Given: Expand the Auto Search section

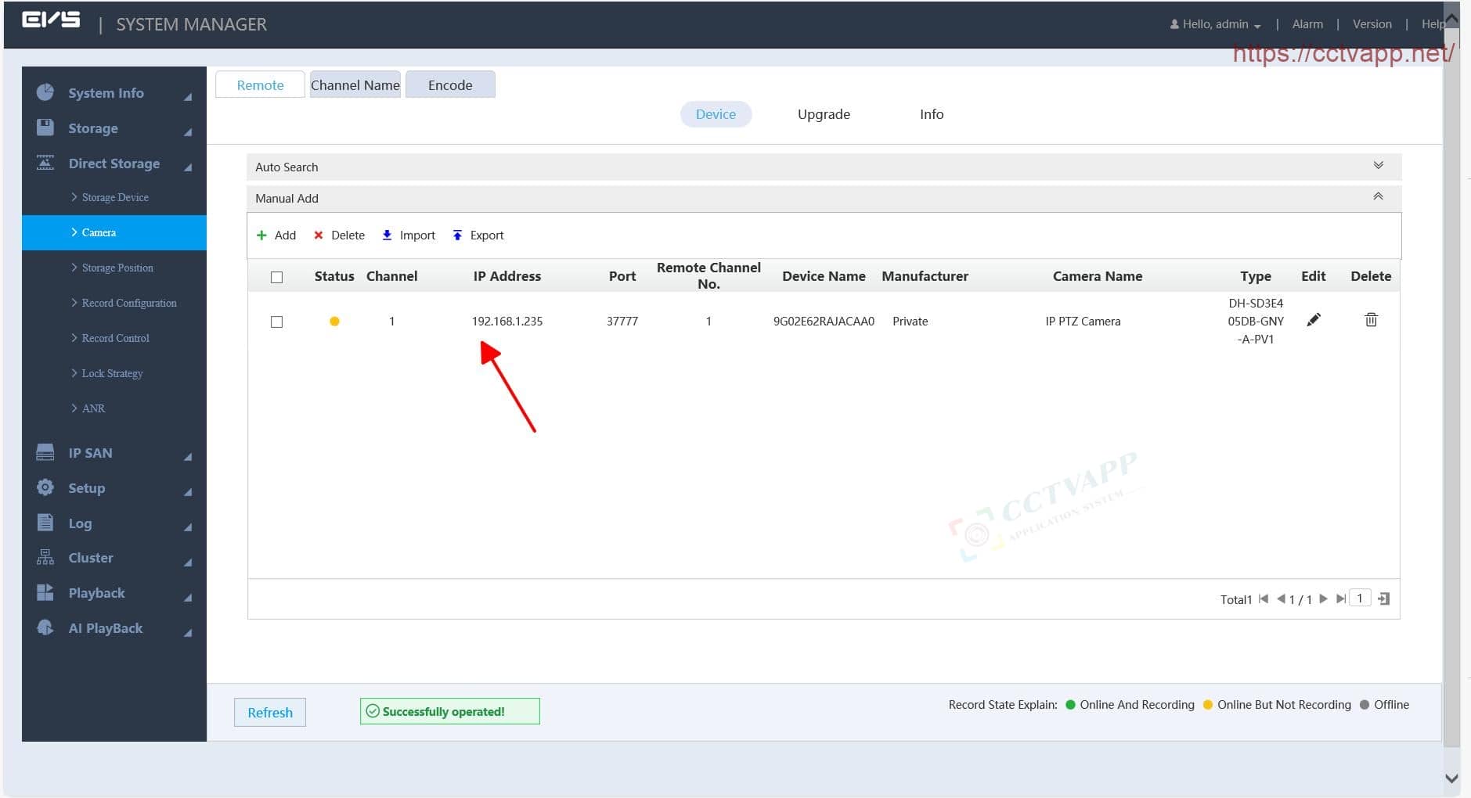Looking at the screenshot, I should pyautogui.click(x=1378, y=166).
